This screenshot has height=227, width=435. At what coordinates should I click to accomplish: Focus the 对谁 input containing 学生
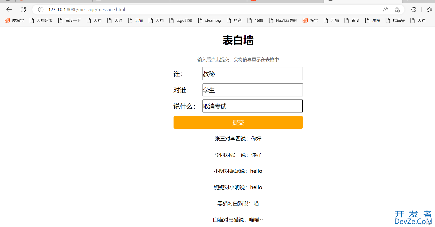(252, 90)
